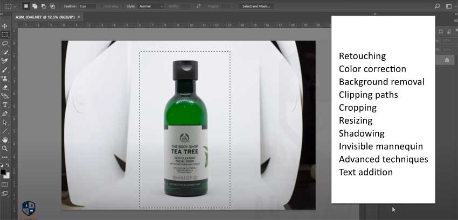
Task: Select the Paint Bucket tool
Action: [x=5, y=96]
